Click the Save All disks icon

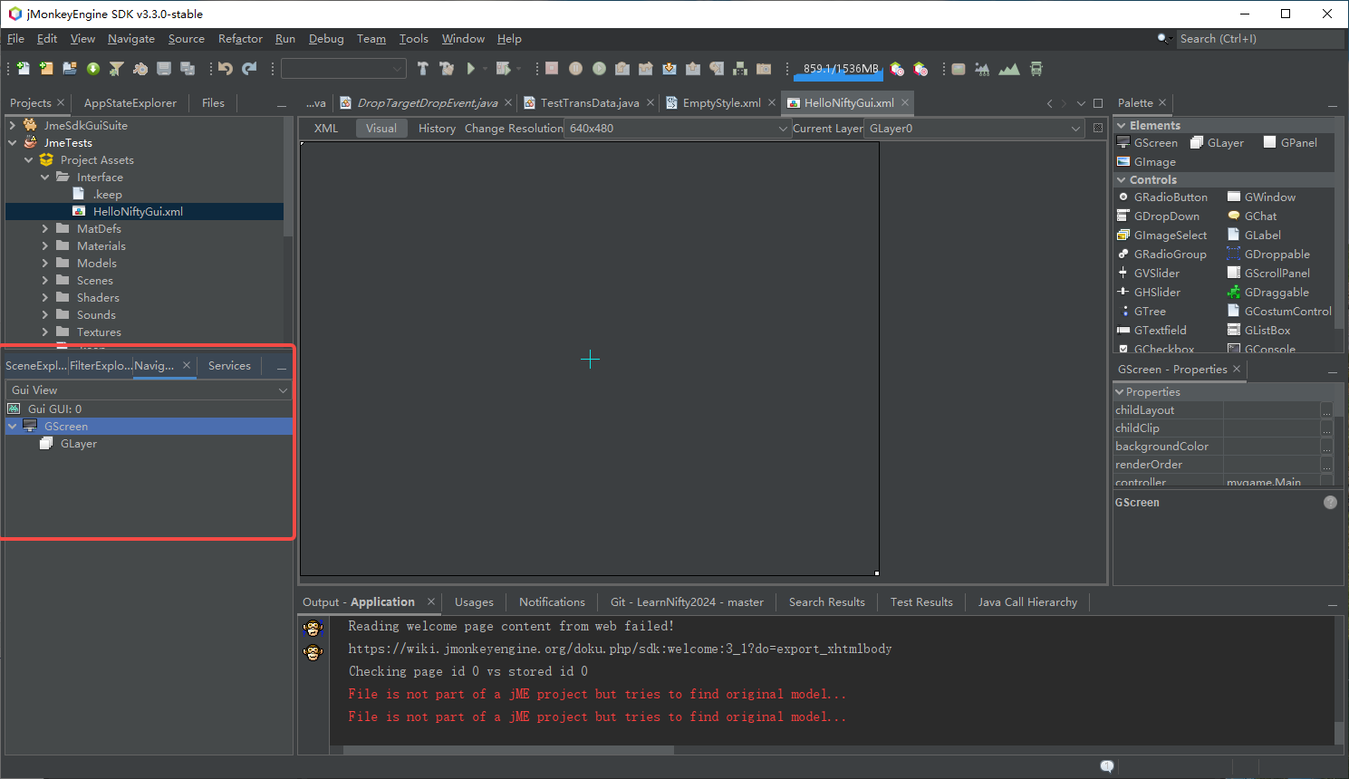tap(188, 69)
